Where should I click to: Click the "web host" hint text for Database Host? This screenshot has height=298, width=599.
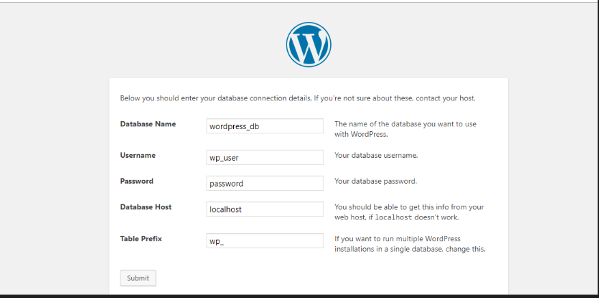(x=409, y=212)
